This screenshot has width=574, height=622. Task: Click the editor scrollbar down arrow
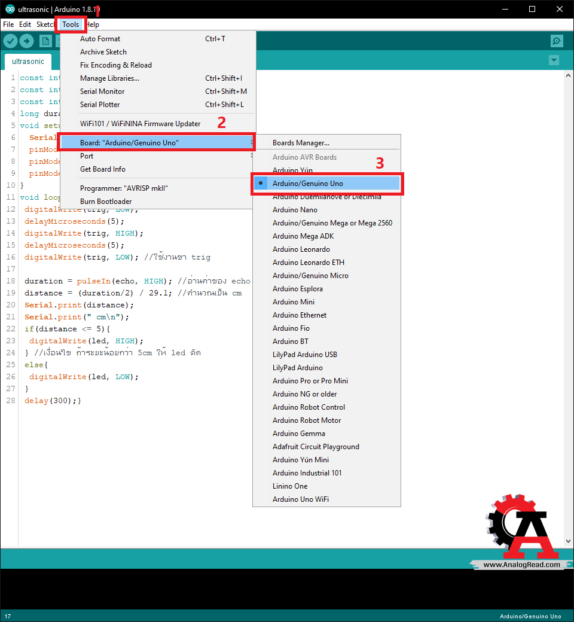pyautogui.click(x=568, y=541)
